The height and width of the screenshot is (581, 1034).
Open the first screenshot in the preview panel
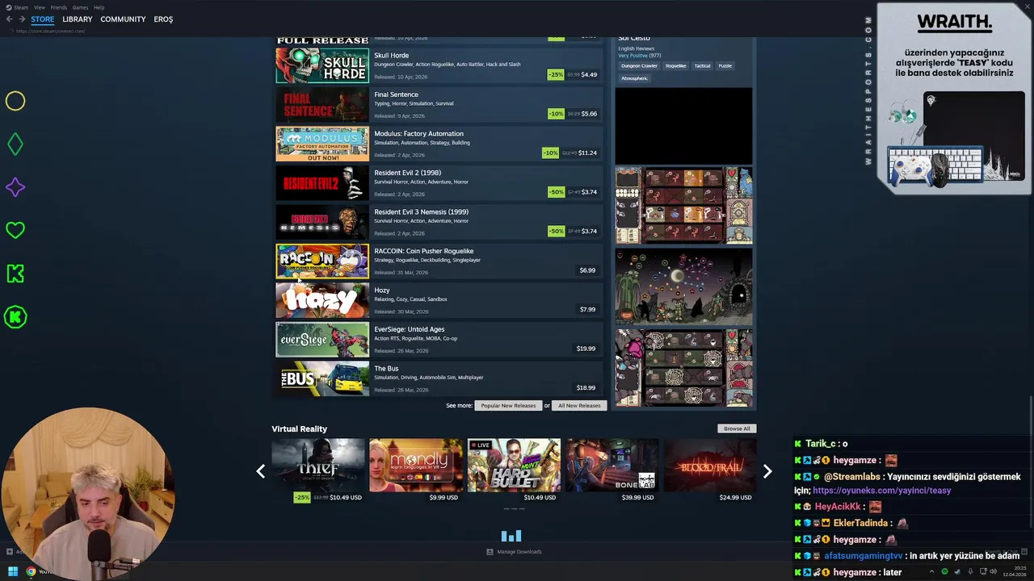click(x=683, y=205)
